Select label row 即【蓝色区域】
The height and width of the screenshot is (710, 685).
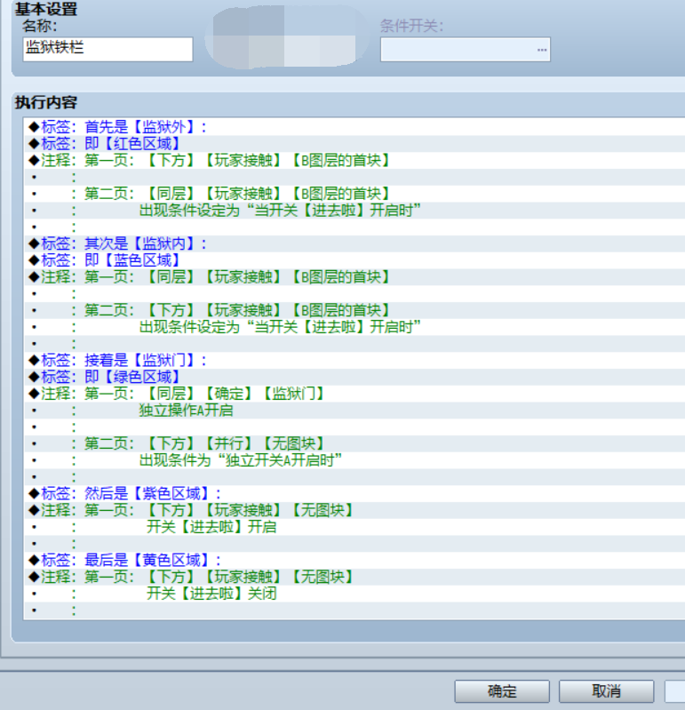(354, 260)
